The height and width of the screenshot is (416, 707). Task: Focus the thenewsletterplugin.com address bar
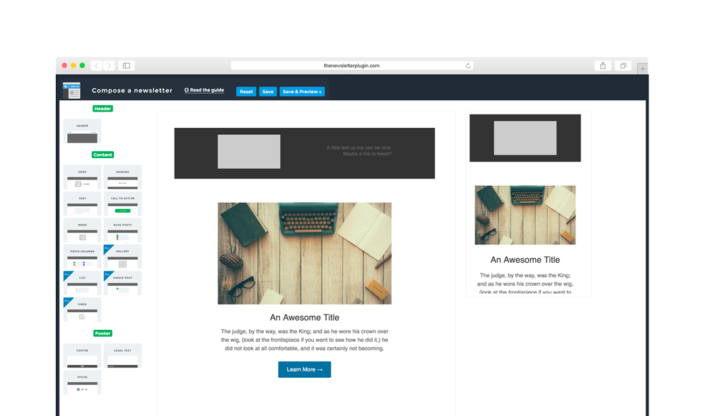pos(351,66)
